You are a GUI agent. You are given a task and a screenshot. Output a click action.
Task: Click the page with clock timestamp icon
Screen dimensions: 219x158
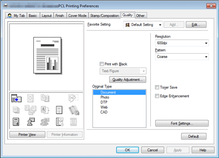pyautogui.click(x=60, y=122)
